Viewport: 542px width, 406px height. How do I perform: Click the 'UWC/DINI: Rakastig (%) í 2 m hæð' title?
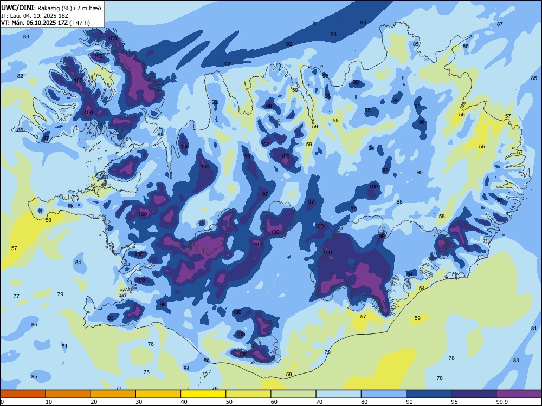click(x=51, y=8)
